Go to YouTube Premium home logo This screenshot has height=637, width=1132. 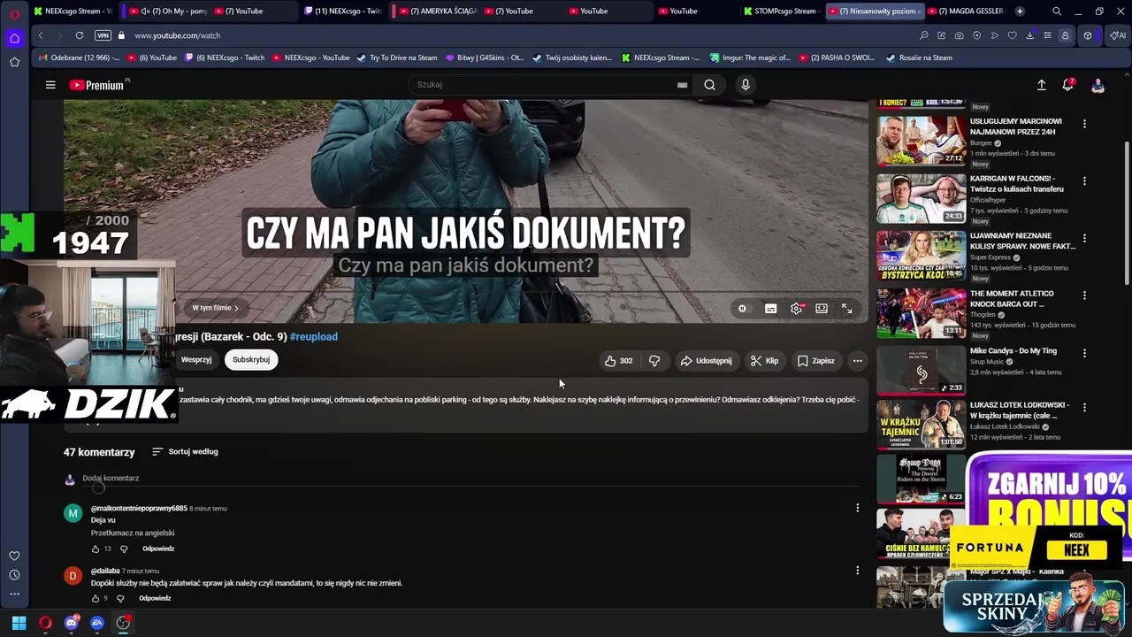click(x=99, y=85)
